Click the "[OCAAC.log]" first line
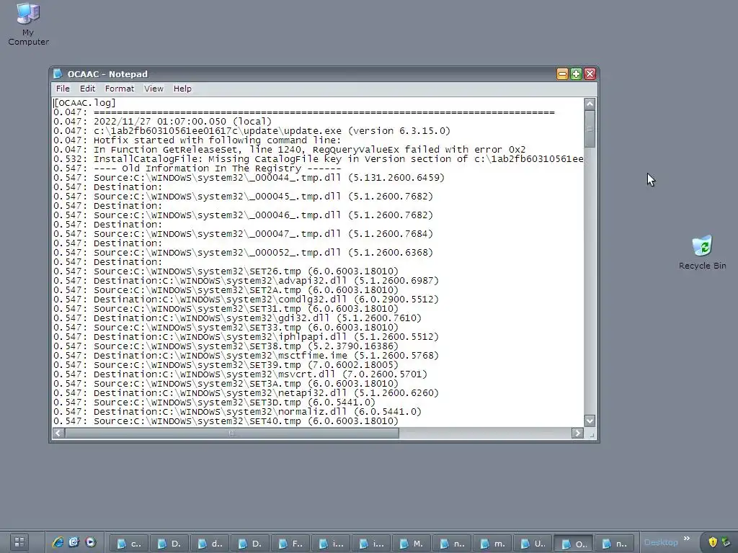 [85, 102]
